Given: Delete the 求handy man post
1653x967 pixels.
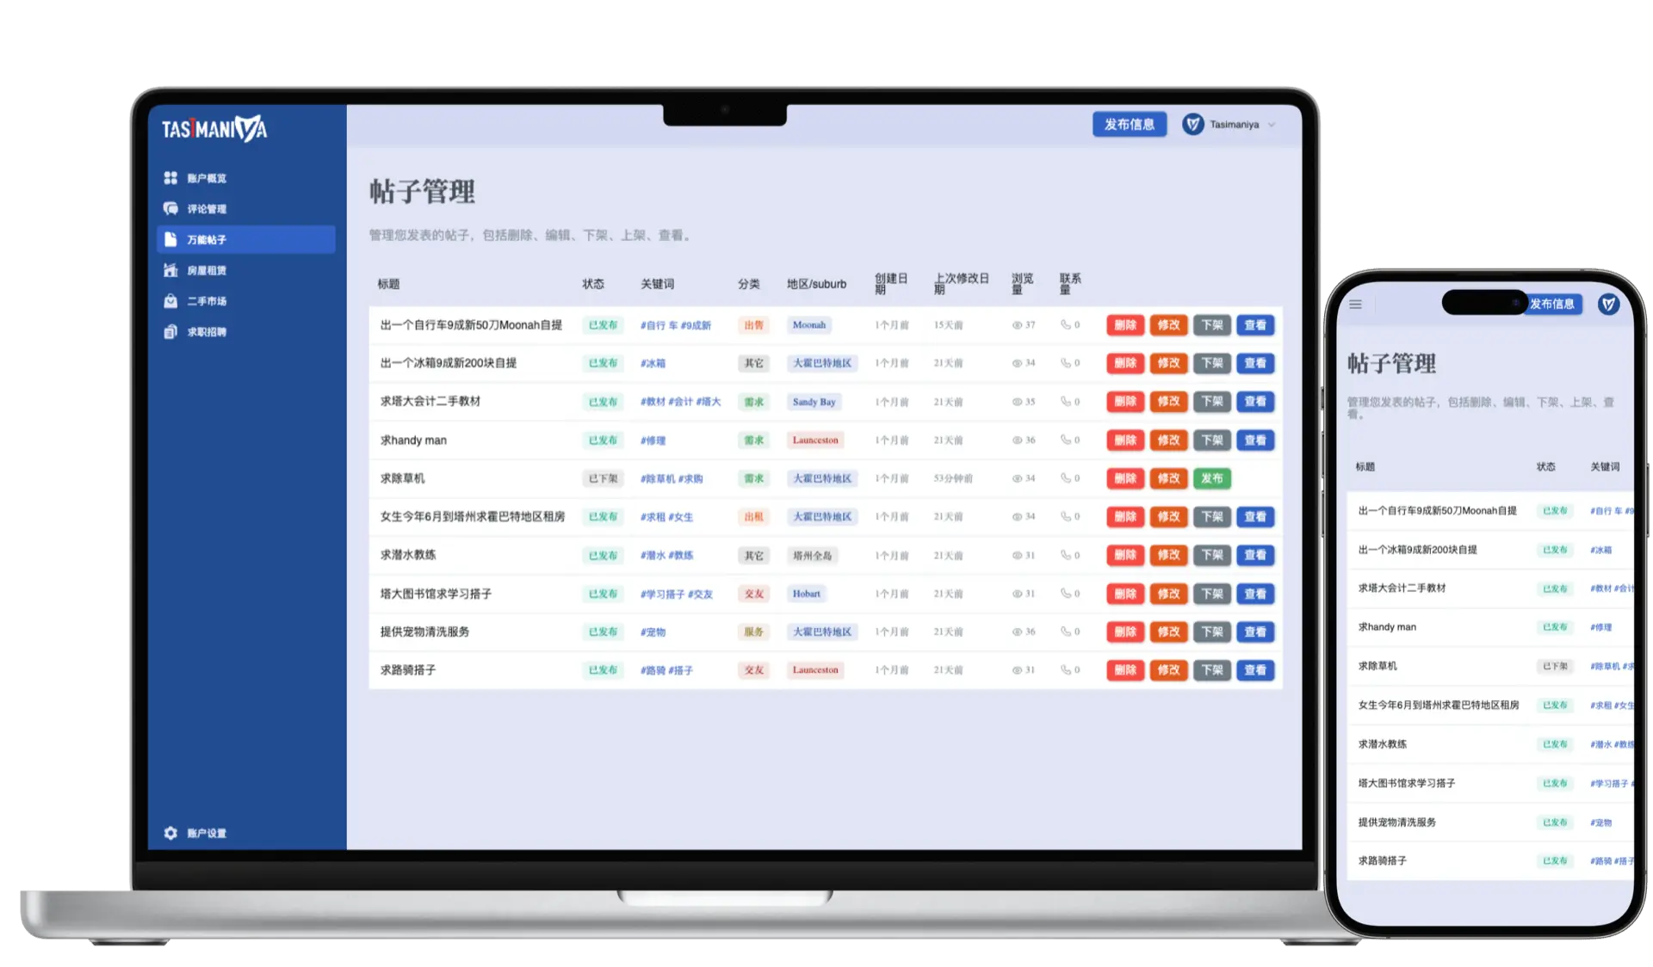Looking at the screenshot, I should 1124,440.
